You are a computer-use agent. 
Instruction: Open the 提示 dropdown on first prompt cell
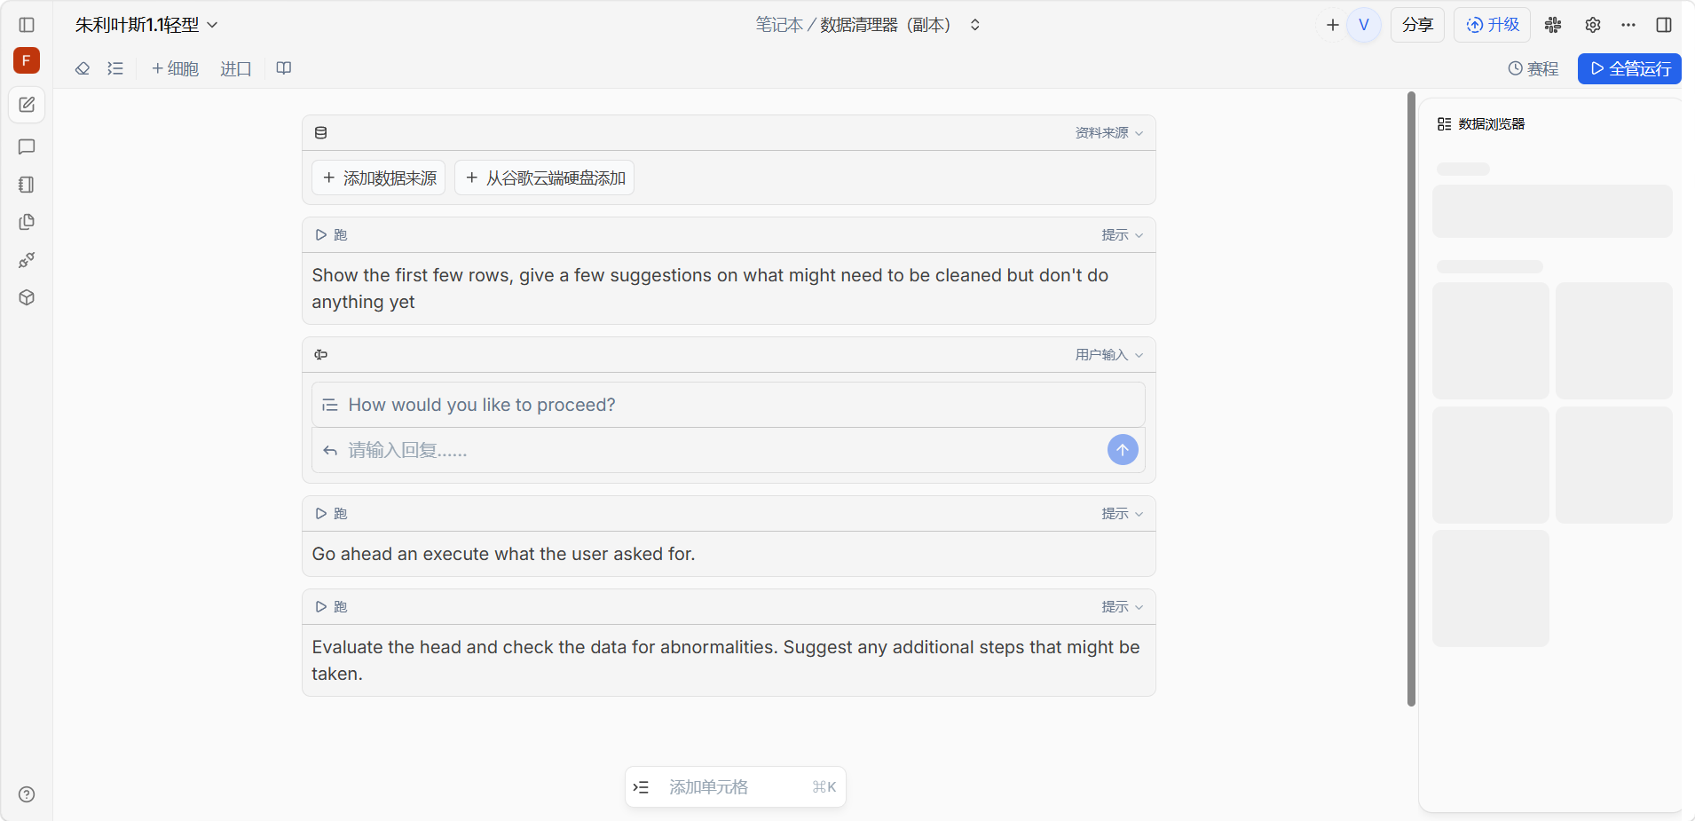1123,235
